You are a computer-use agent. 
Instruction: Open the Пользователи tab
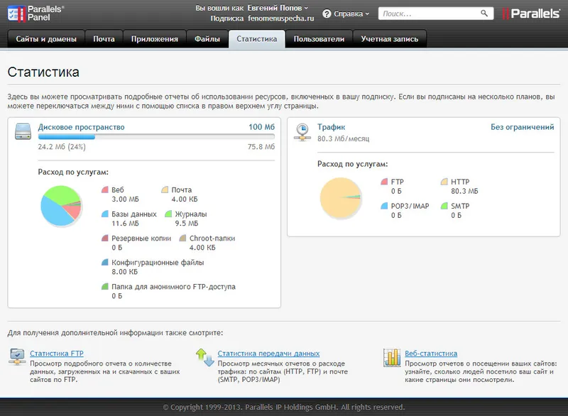pos(319,39)
